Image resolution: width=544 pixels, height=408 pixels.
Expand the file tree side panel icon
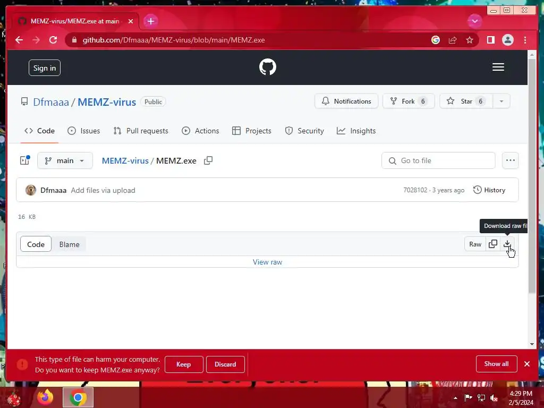tap(25, 160)
